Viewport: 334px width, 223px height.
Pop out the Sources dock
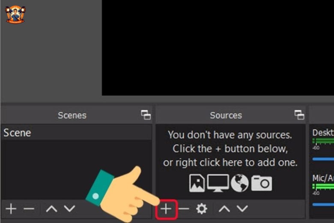point(299,115)
